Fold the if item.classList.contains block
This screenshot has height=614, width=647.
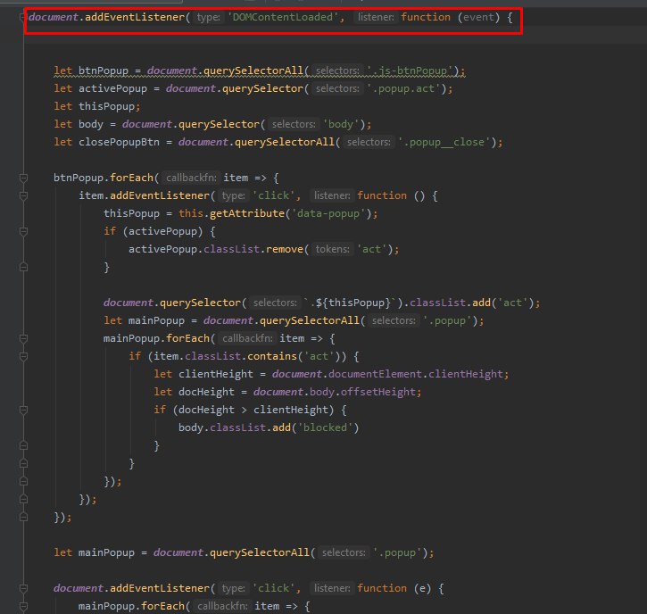click(x=23, y=356)
